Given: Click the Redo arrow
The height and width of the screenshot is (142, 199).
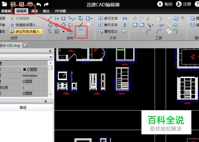Looking at the screenshot, I should coord(46,5).
